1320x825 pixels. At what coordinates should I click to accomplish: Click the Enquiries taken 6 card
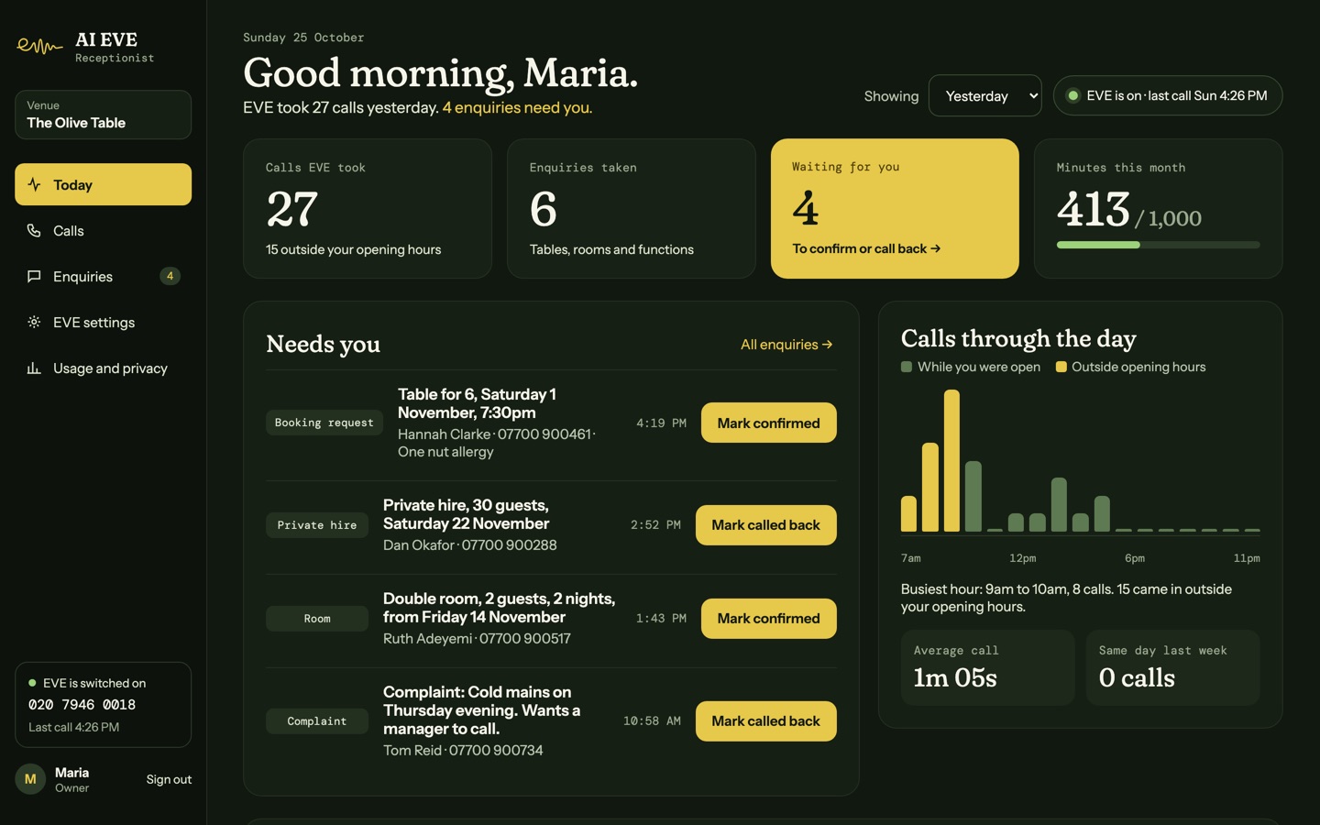[x=631, y=208]
